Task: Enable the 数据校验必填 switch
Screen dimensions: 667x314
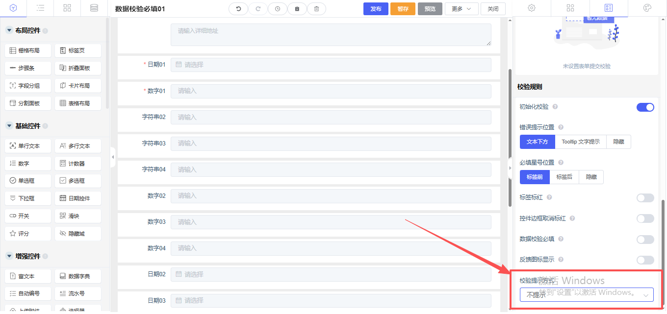Action: click(645, 240)
